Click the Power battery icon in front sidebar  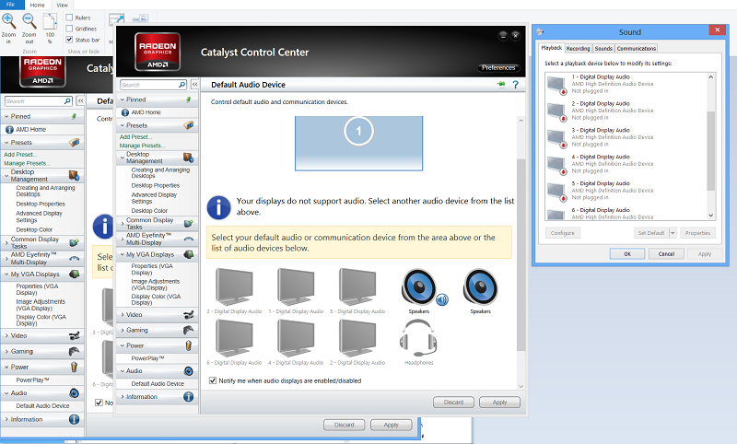click(x=189, y=345)
